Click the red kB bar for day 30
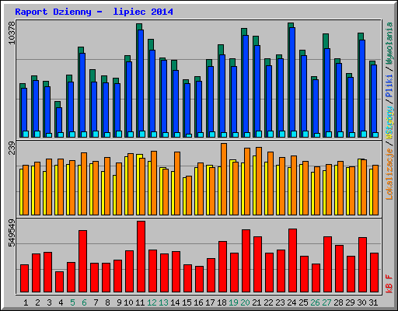The image size is (398, 311). click(x=362, y=264)
